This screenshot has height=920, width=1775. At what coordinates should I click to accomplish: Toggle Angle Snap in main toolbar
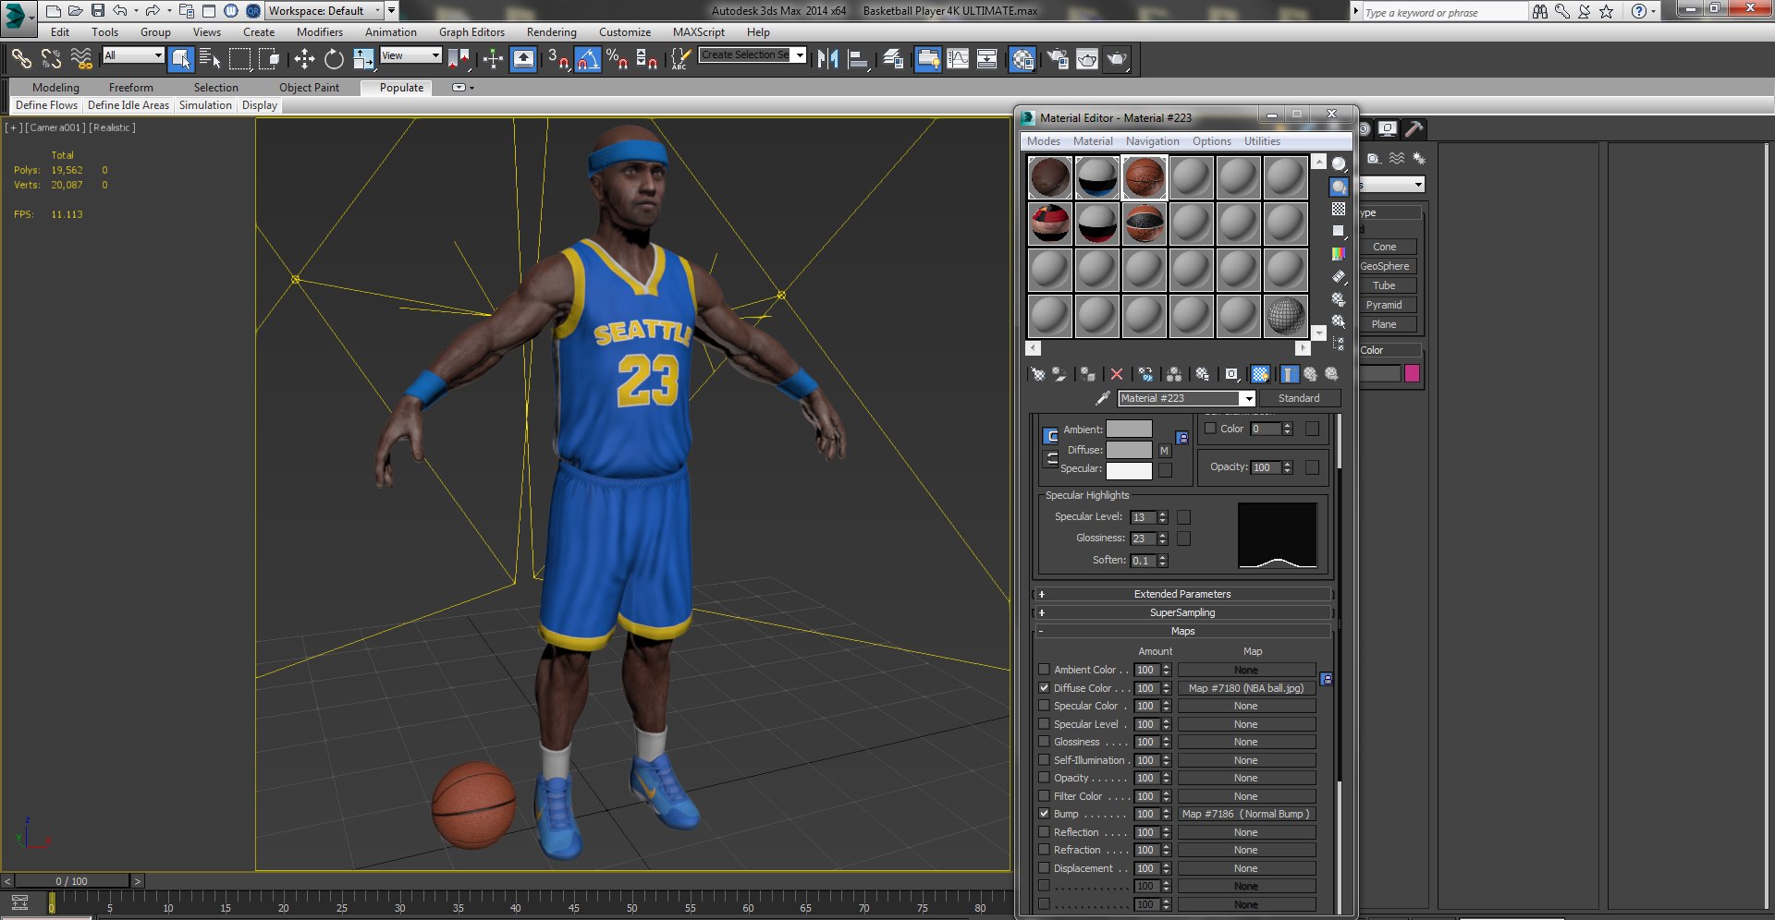588,59
